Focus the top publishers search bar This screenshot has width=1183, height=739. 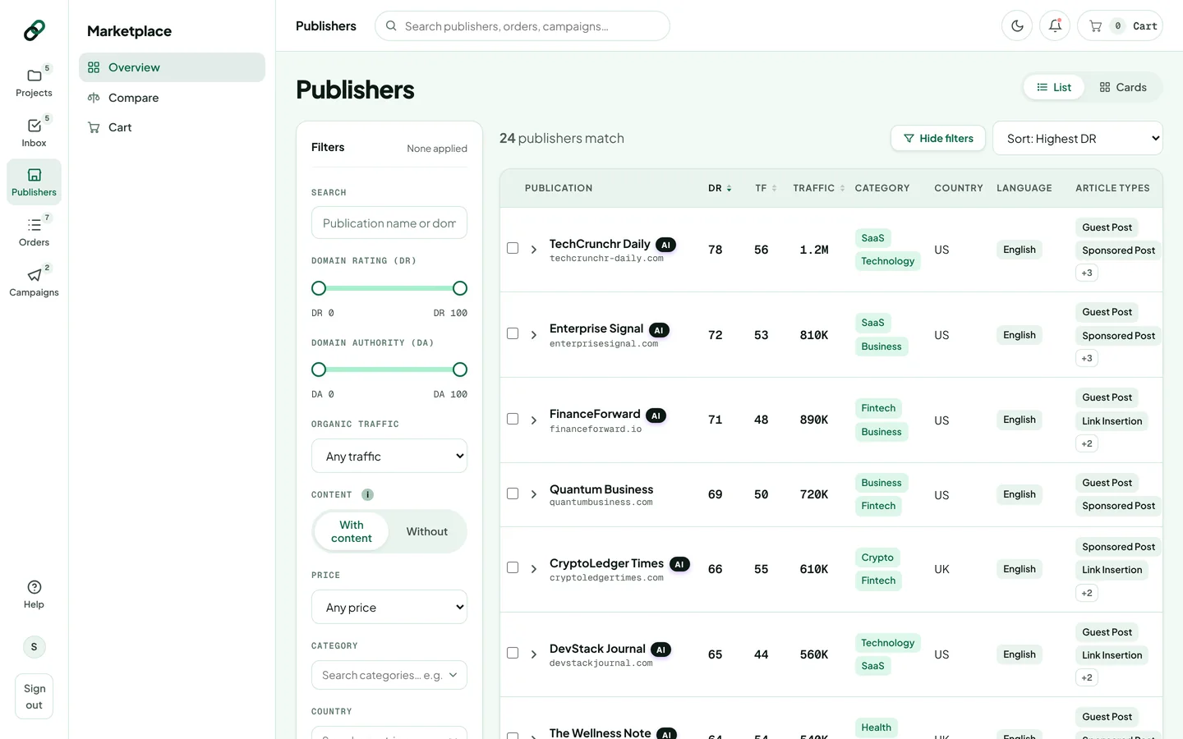click(522, 26)
